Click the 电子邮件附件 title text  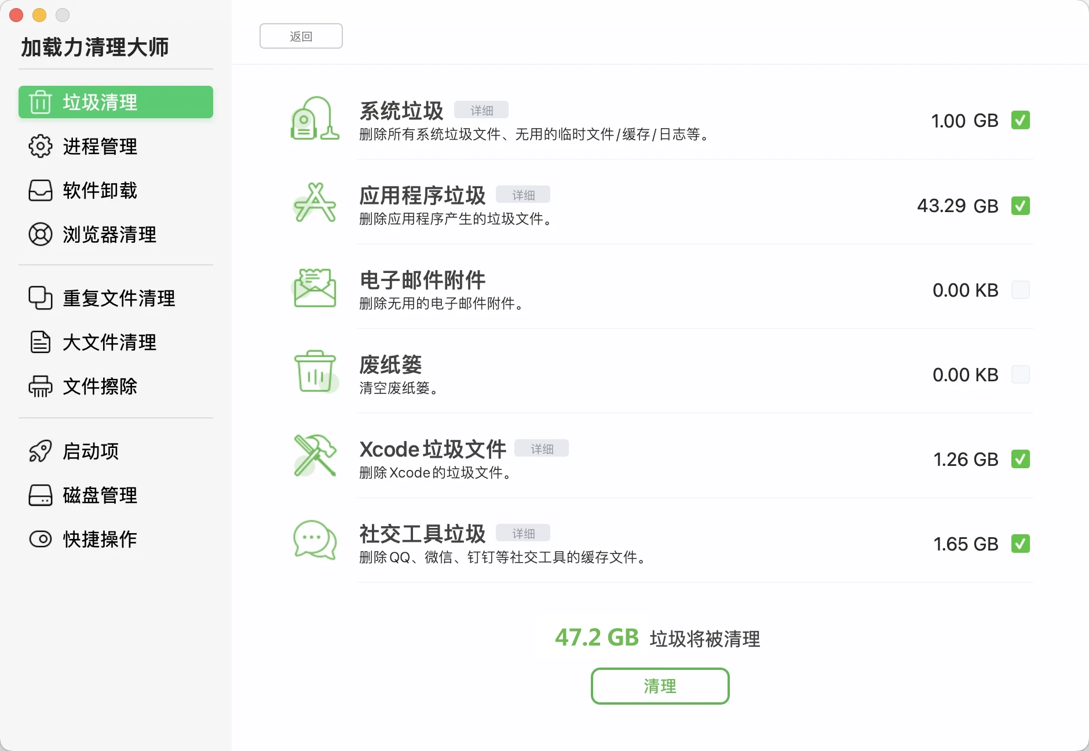[x=422, y=280]
